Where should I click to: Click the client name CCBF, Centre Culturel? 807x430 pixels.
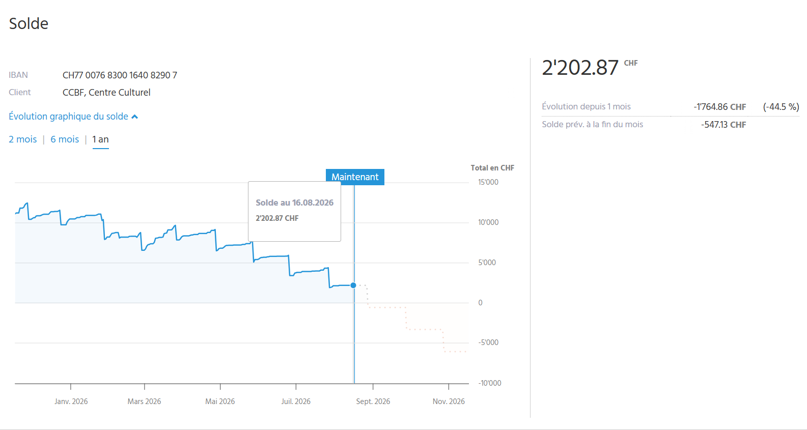[106, 93]
